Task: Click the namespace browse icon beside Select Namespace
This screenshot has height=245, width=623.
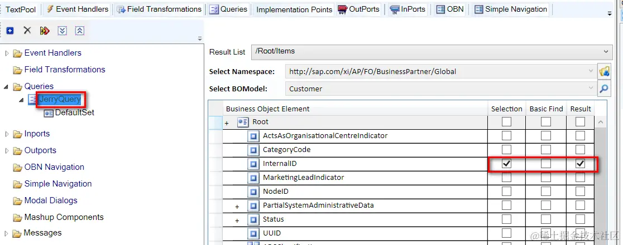Action: tap(604, 71)
